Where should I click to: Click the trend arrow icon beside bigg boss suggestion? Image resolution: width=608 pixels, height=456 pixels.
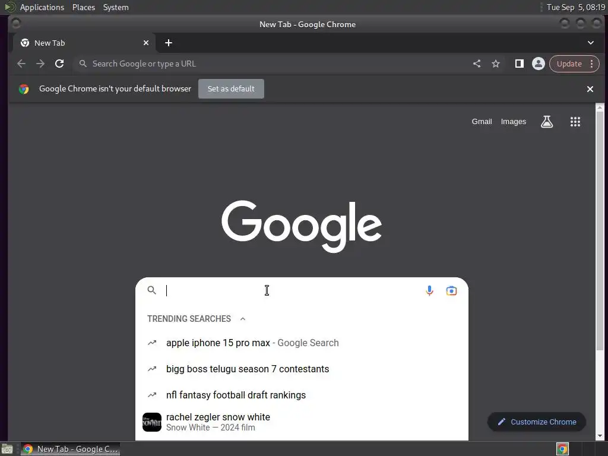point(152,369)
